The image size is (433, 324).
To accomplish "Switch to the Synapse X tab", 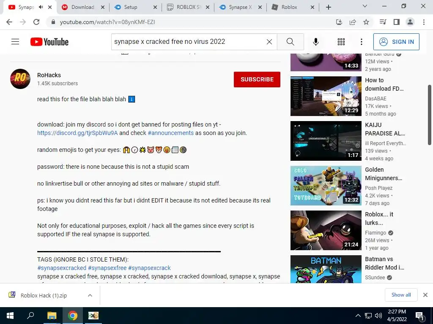I will pyautogui.click(x=240, y=7).
